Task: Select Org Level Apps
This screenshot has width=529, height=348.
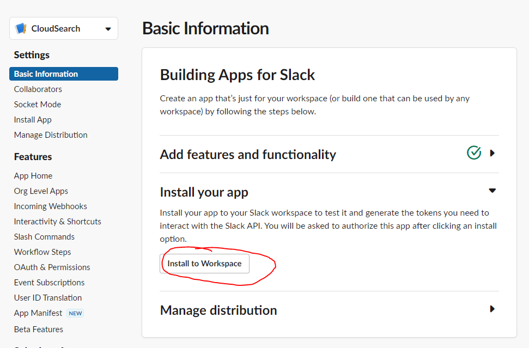Action: [41, 191]
